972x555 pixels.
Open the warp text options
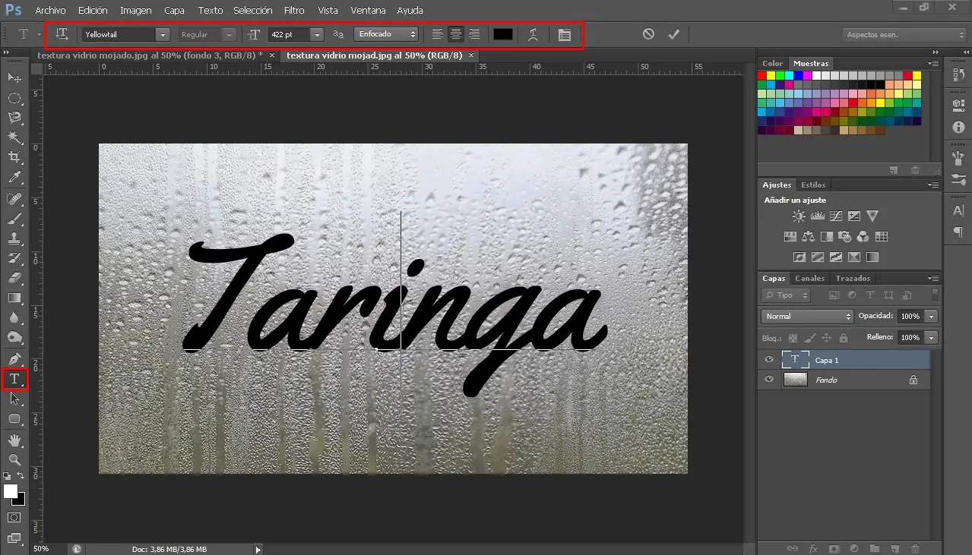click(x=533, y=34)
